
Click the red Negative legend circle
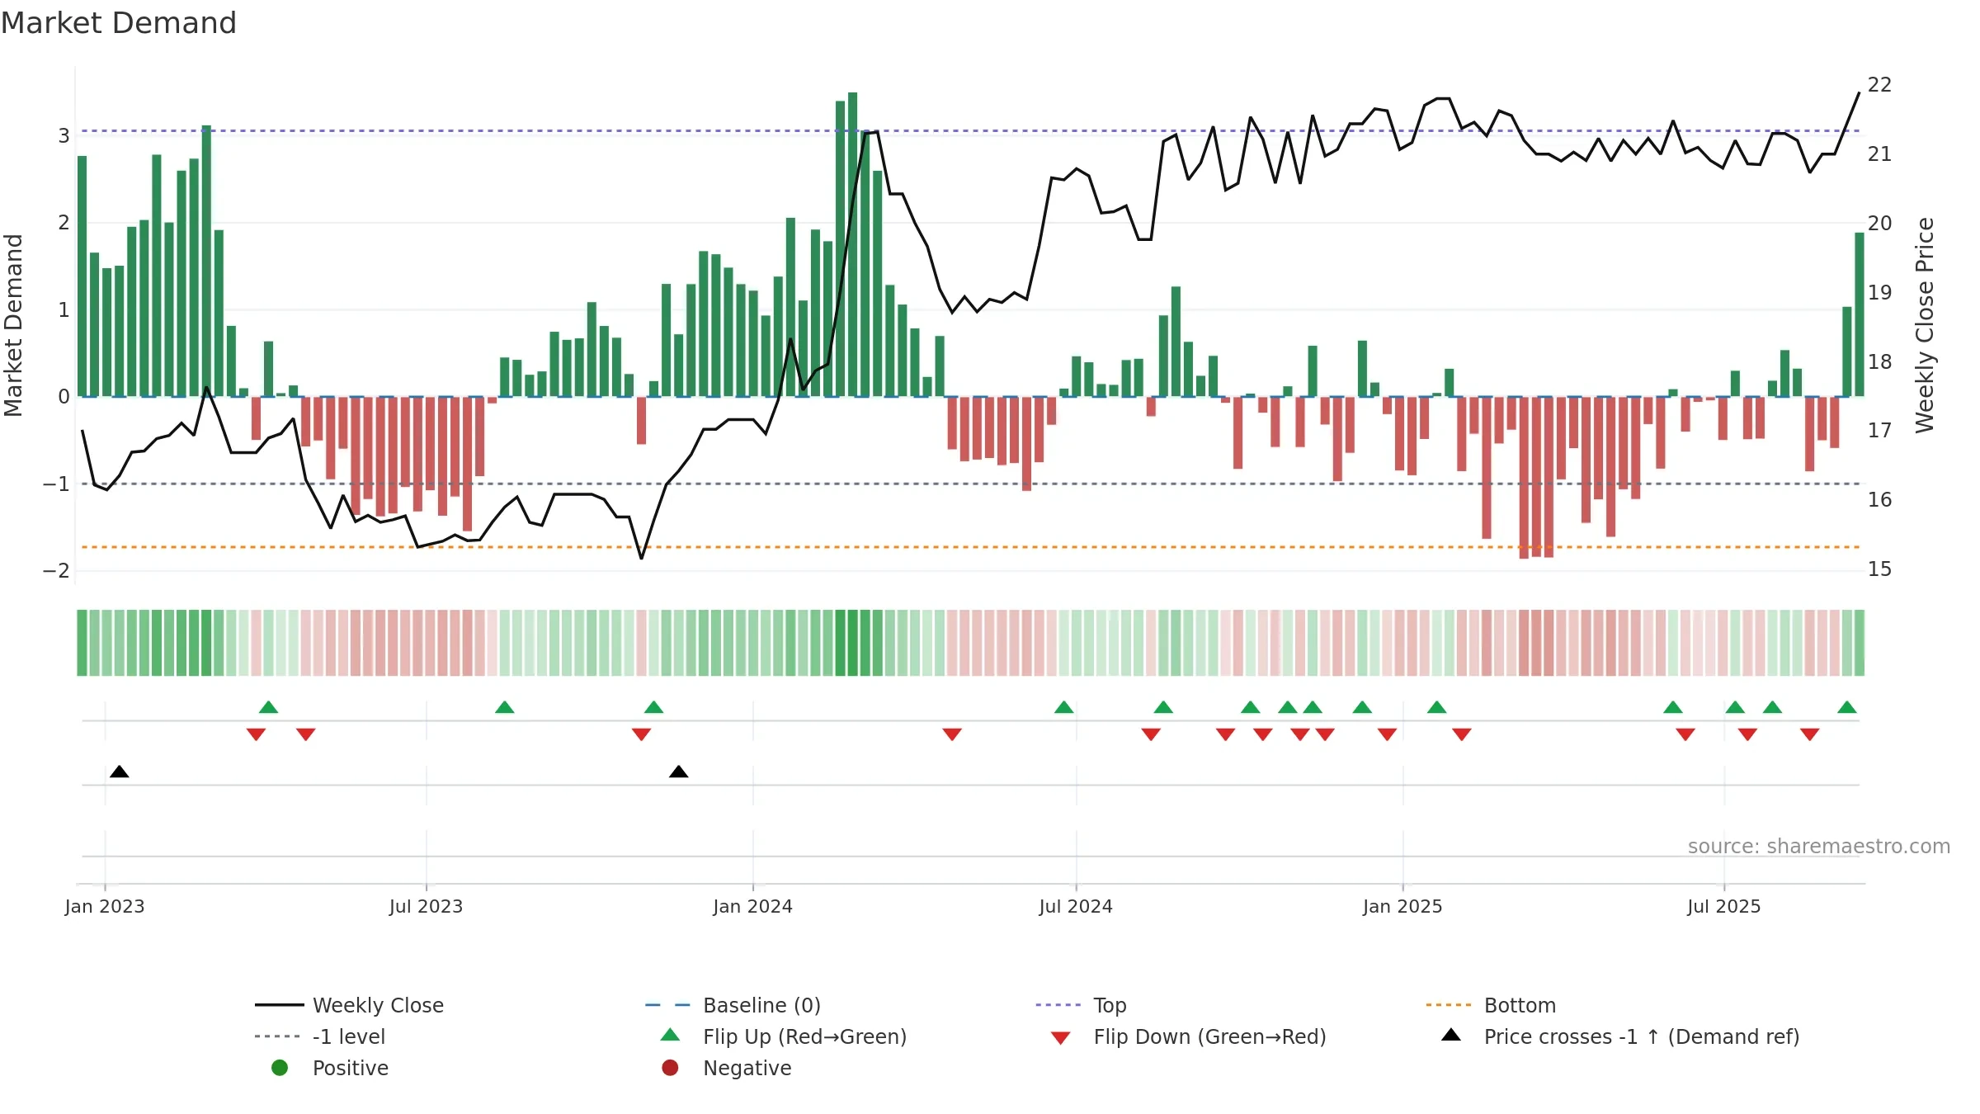670,1068
